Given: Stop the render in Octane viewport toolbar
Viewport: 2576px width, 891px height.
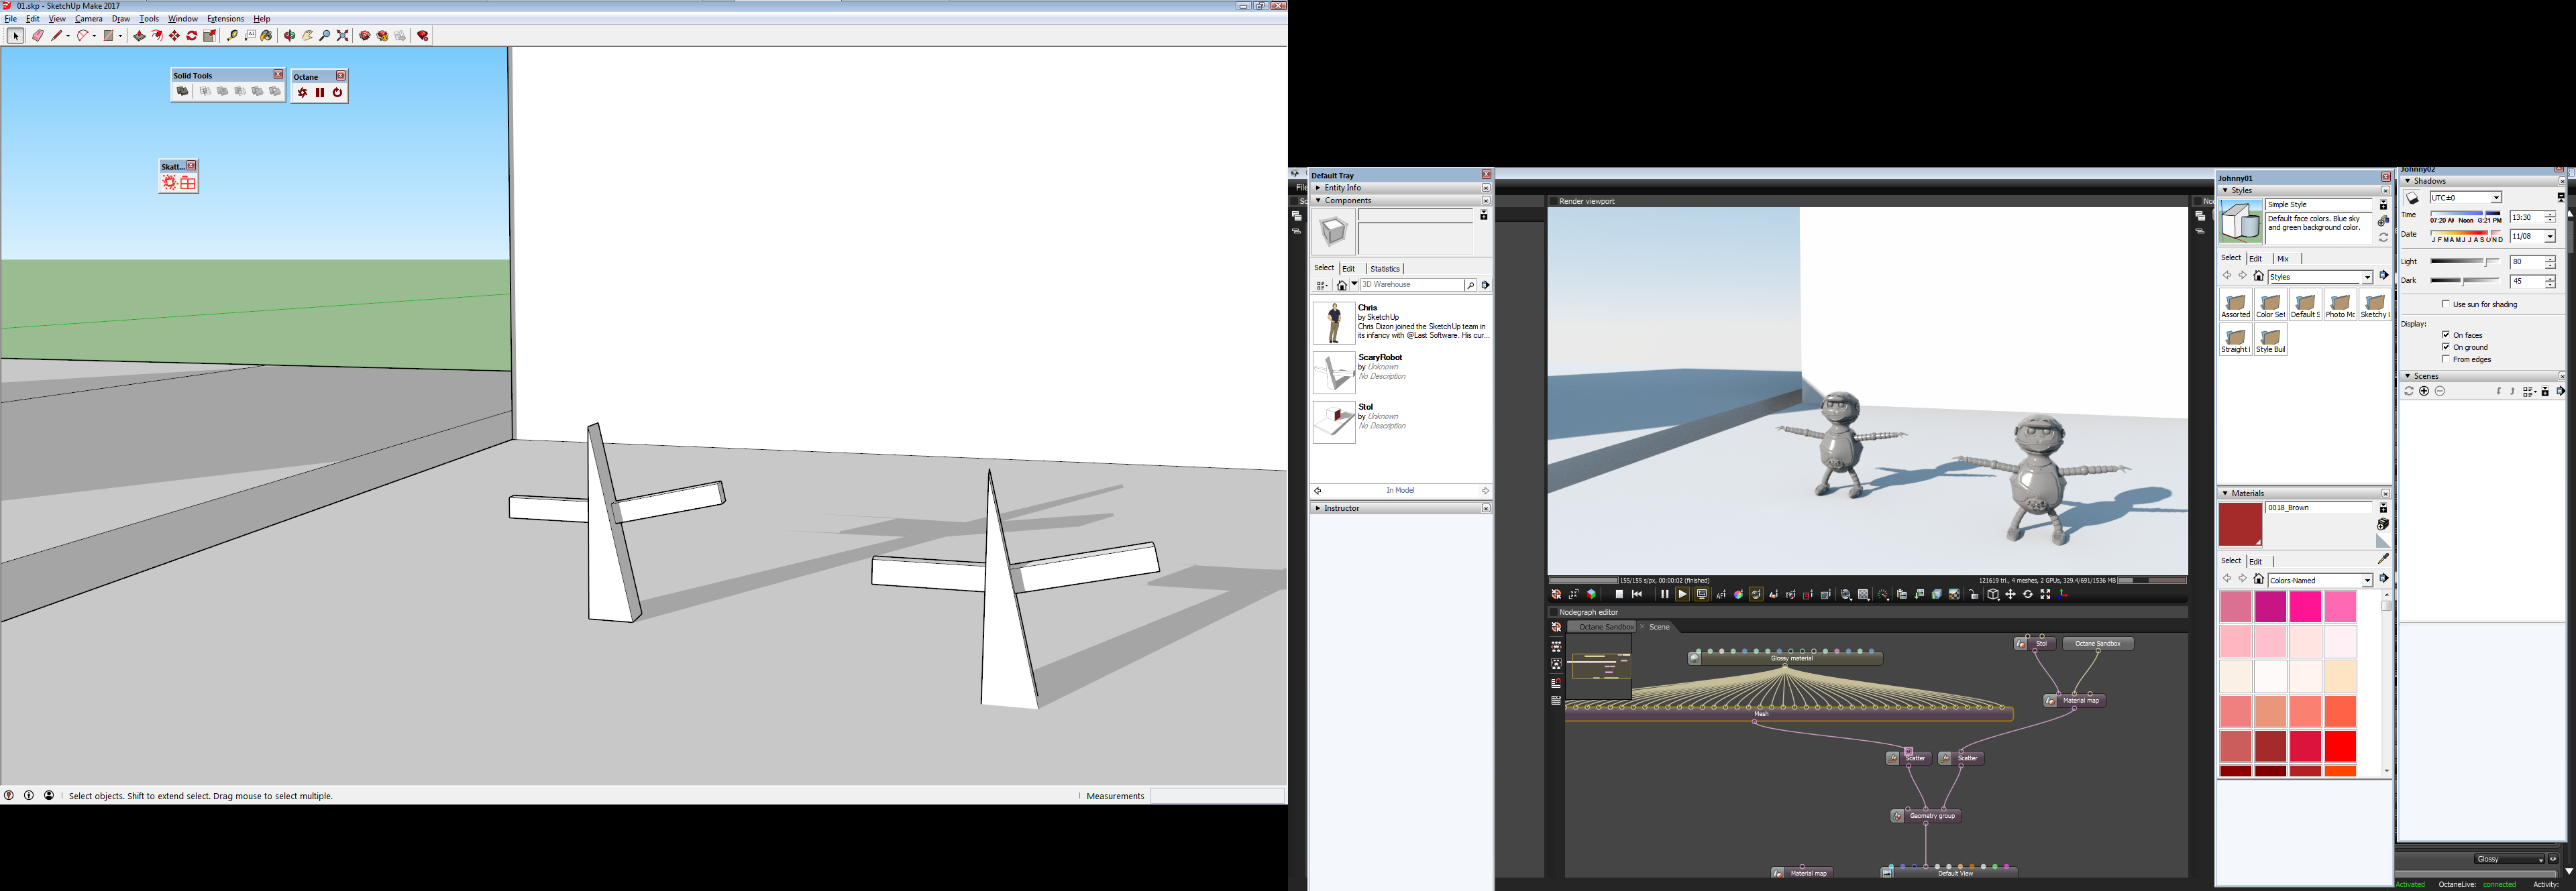Looking at the screenshot, I should 1619,594.
